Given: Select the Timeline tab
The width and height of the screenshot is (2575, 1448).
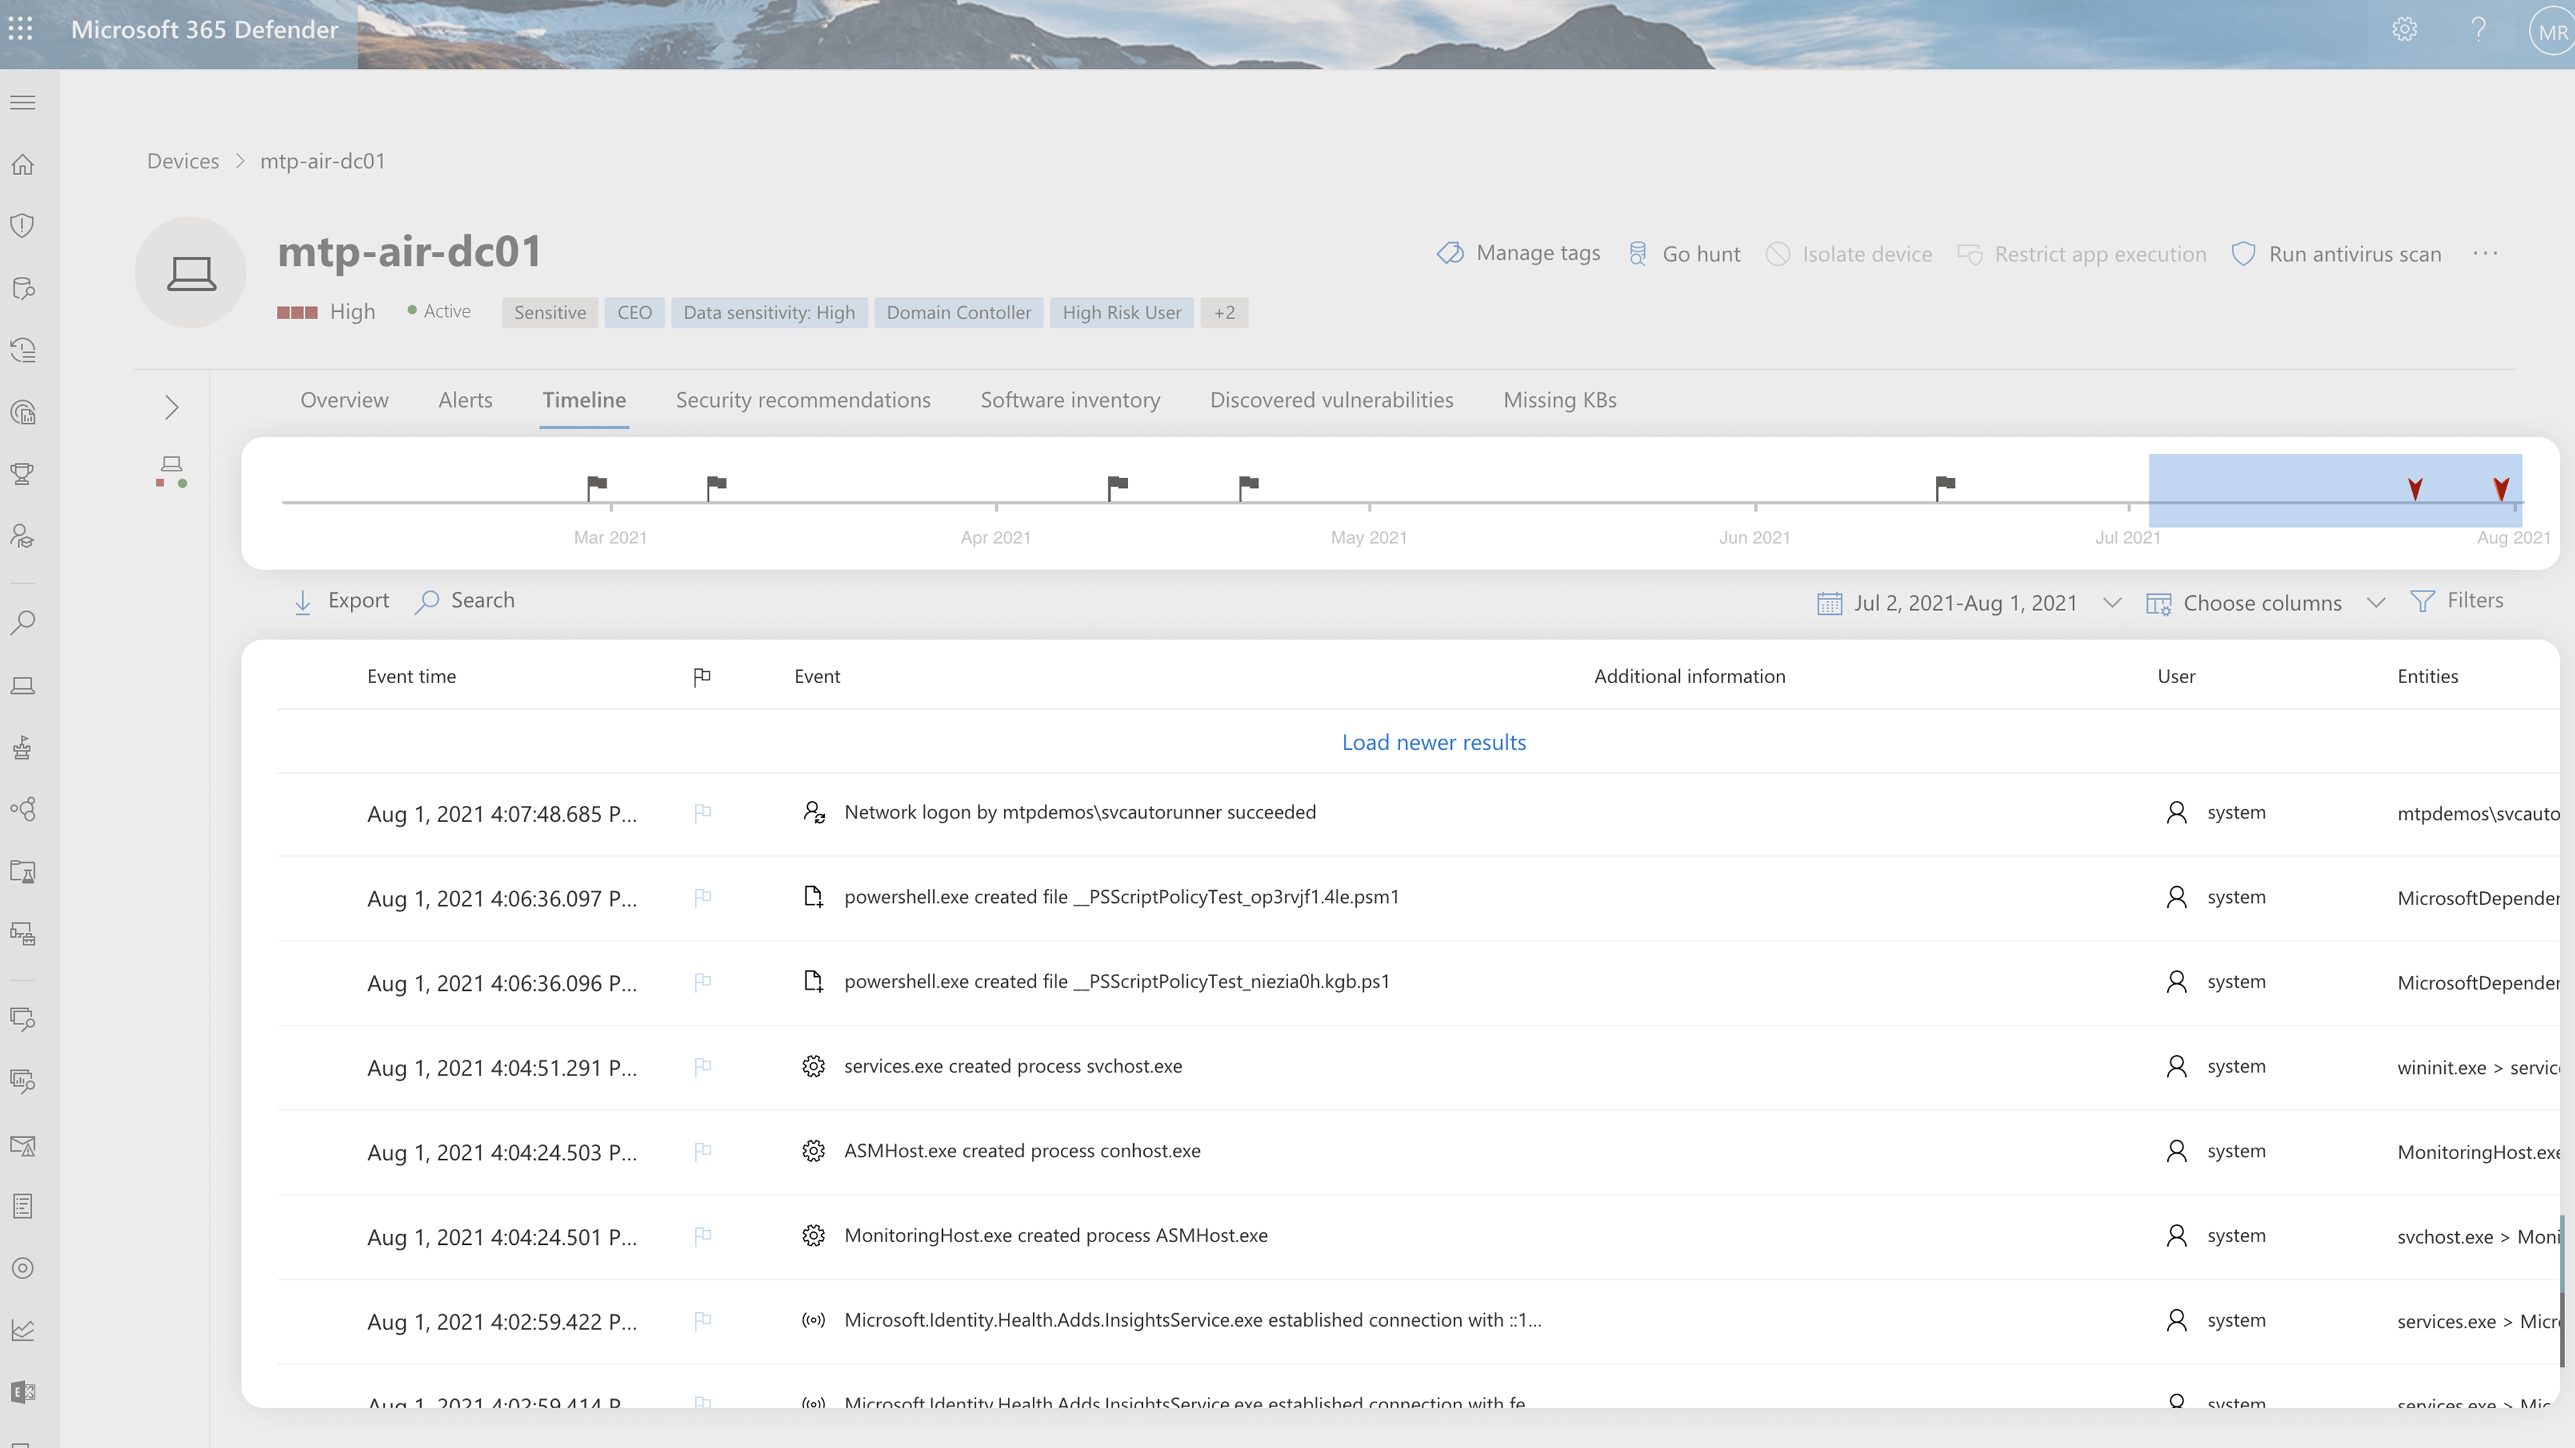Looking at the screenshot, I should click(x=584, y=400).
